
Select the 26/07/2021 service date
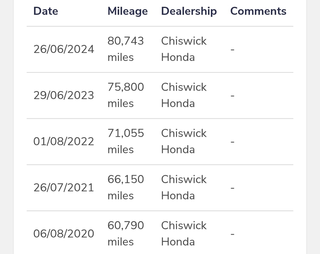[x=64, y=188]
